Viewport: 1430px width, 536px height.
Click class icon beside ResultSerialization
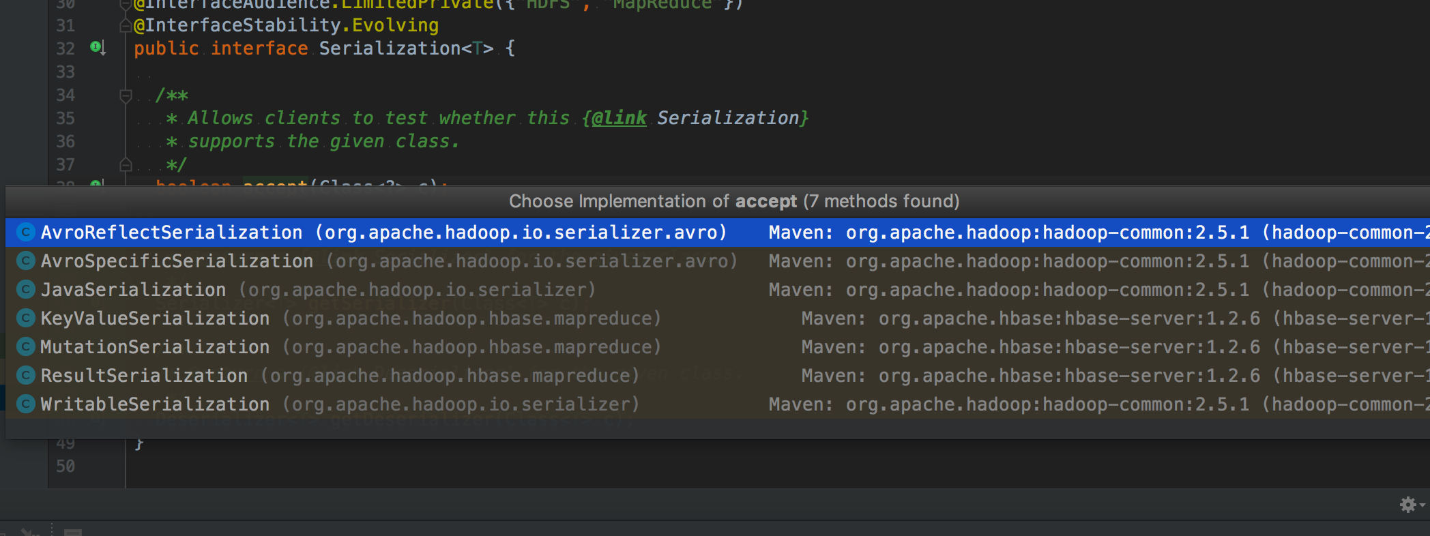26,376
